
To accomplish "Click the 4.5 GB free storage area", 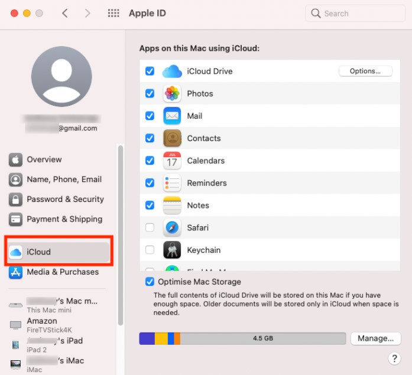I will [x=263, y=338].
